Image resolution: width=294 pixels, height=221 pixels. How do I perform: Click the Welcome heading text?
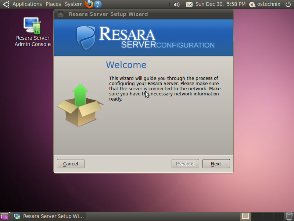pyautogui.click(x=126, y=65)
